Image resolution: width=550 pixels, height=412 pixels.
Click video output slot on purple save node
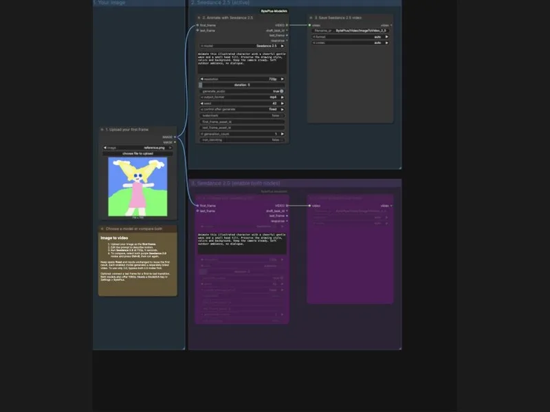[x=391, y=205]
